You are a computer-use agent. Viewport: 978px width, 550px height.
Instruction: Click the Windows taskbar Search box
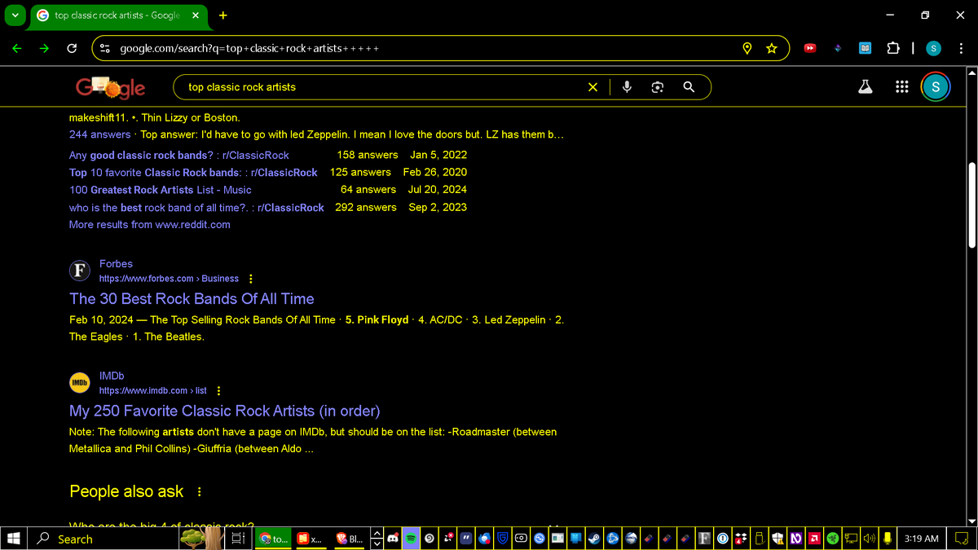tap(104, 539)
